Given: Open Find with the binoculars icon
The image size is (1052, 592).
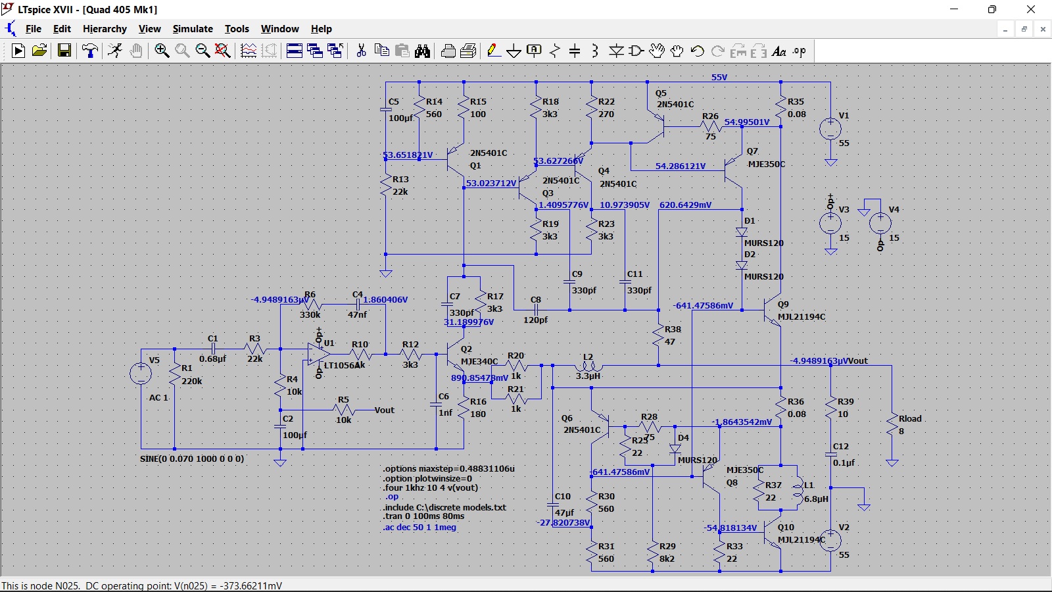Looking at the screenshot, I should (423, 51).
